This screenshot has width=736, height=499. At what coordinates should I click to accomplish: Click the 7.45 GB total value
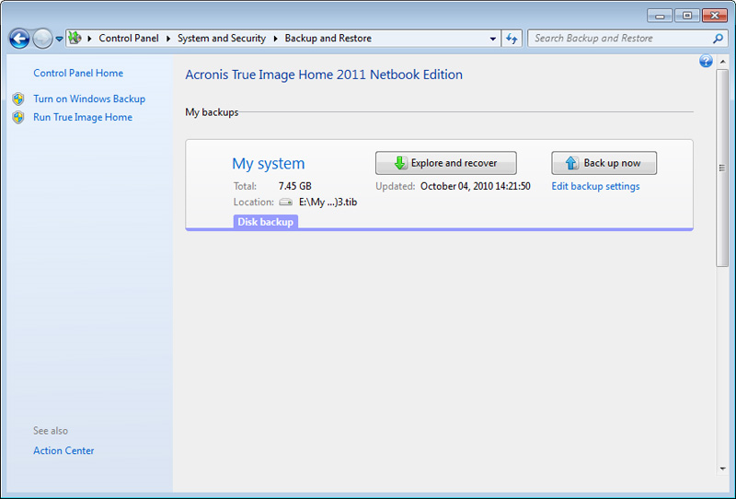294,186
